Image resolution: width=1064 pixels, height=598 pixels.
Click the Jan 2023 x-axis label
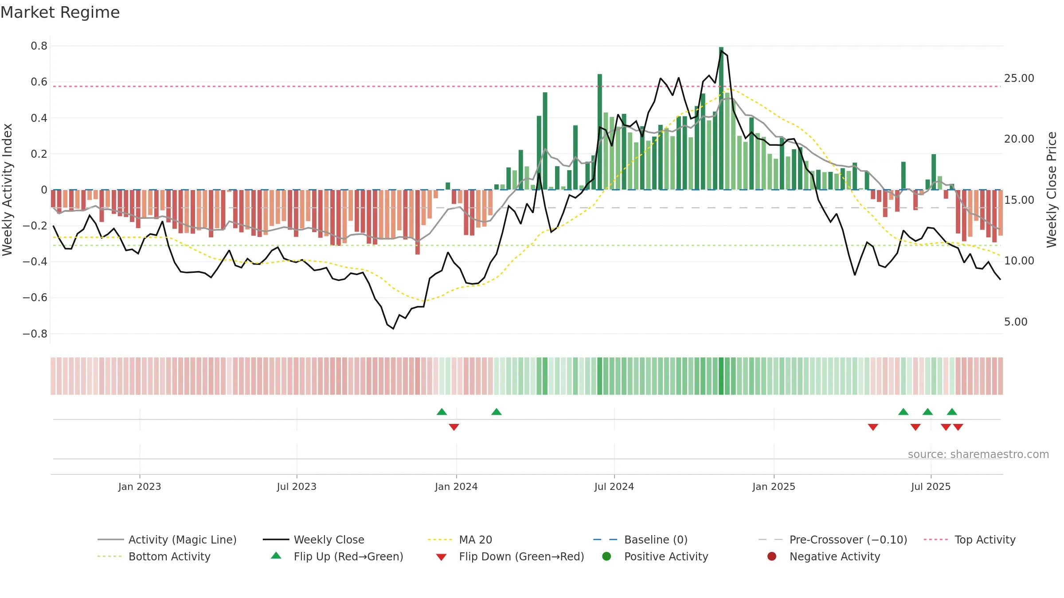click(140, 486)
